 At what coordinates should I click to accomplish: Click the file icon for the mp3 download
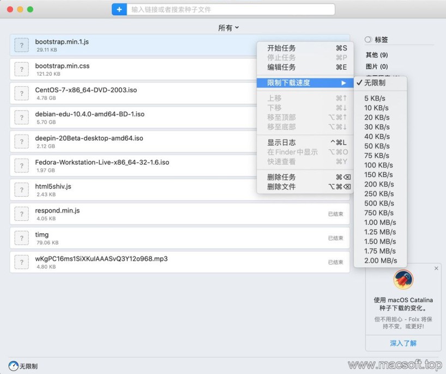pyautogui.click(x=21, y=262)
